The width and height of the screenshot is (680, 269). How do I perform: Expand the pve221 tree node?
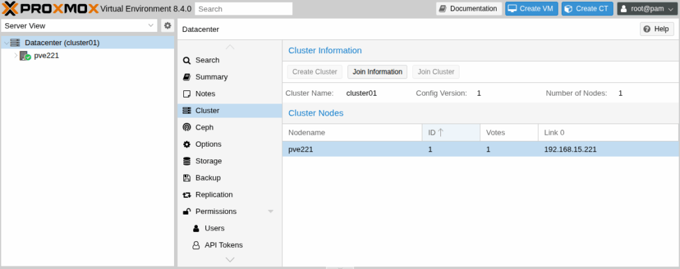pyautogui.click(x=16, y=56)
